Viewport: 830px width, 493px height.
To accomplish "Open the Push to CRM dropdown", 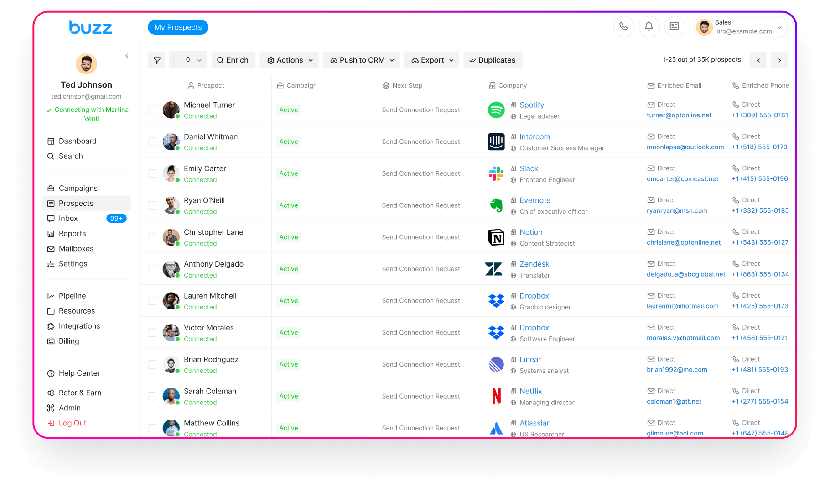I will point(362,60).
